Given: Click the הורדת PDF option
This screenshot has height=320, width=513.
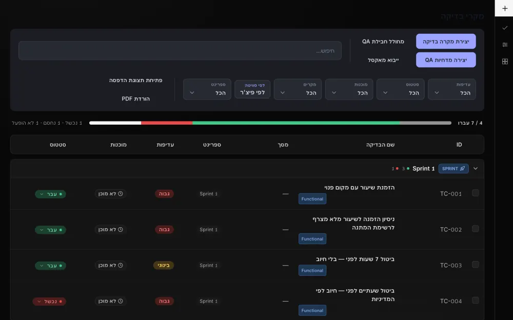Looking at the screenshot, I should click(135, 98).
